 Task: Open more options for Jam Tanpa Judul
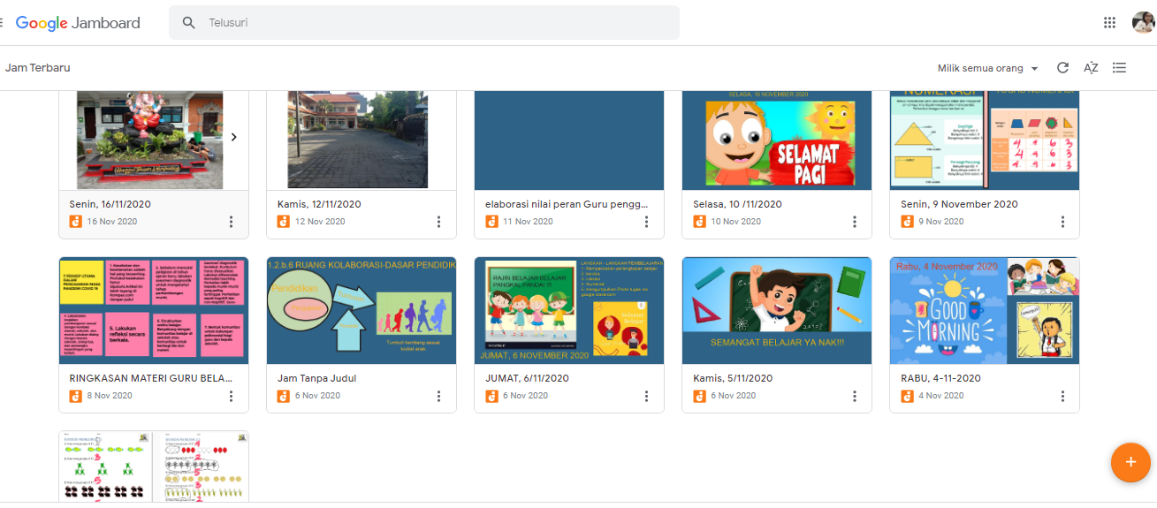coord(438,396)
